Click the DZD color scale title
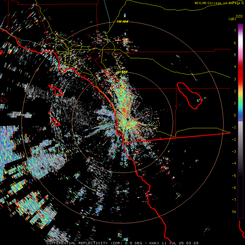The image size is (245, 245). (x=239, y=16)
